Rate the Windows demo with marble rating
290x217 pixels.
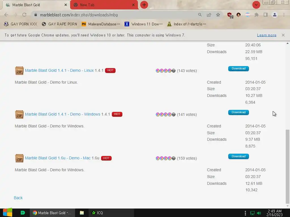(x=165, y=114)
